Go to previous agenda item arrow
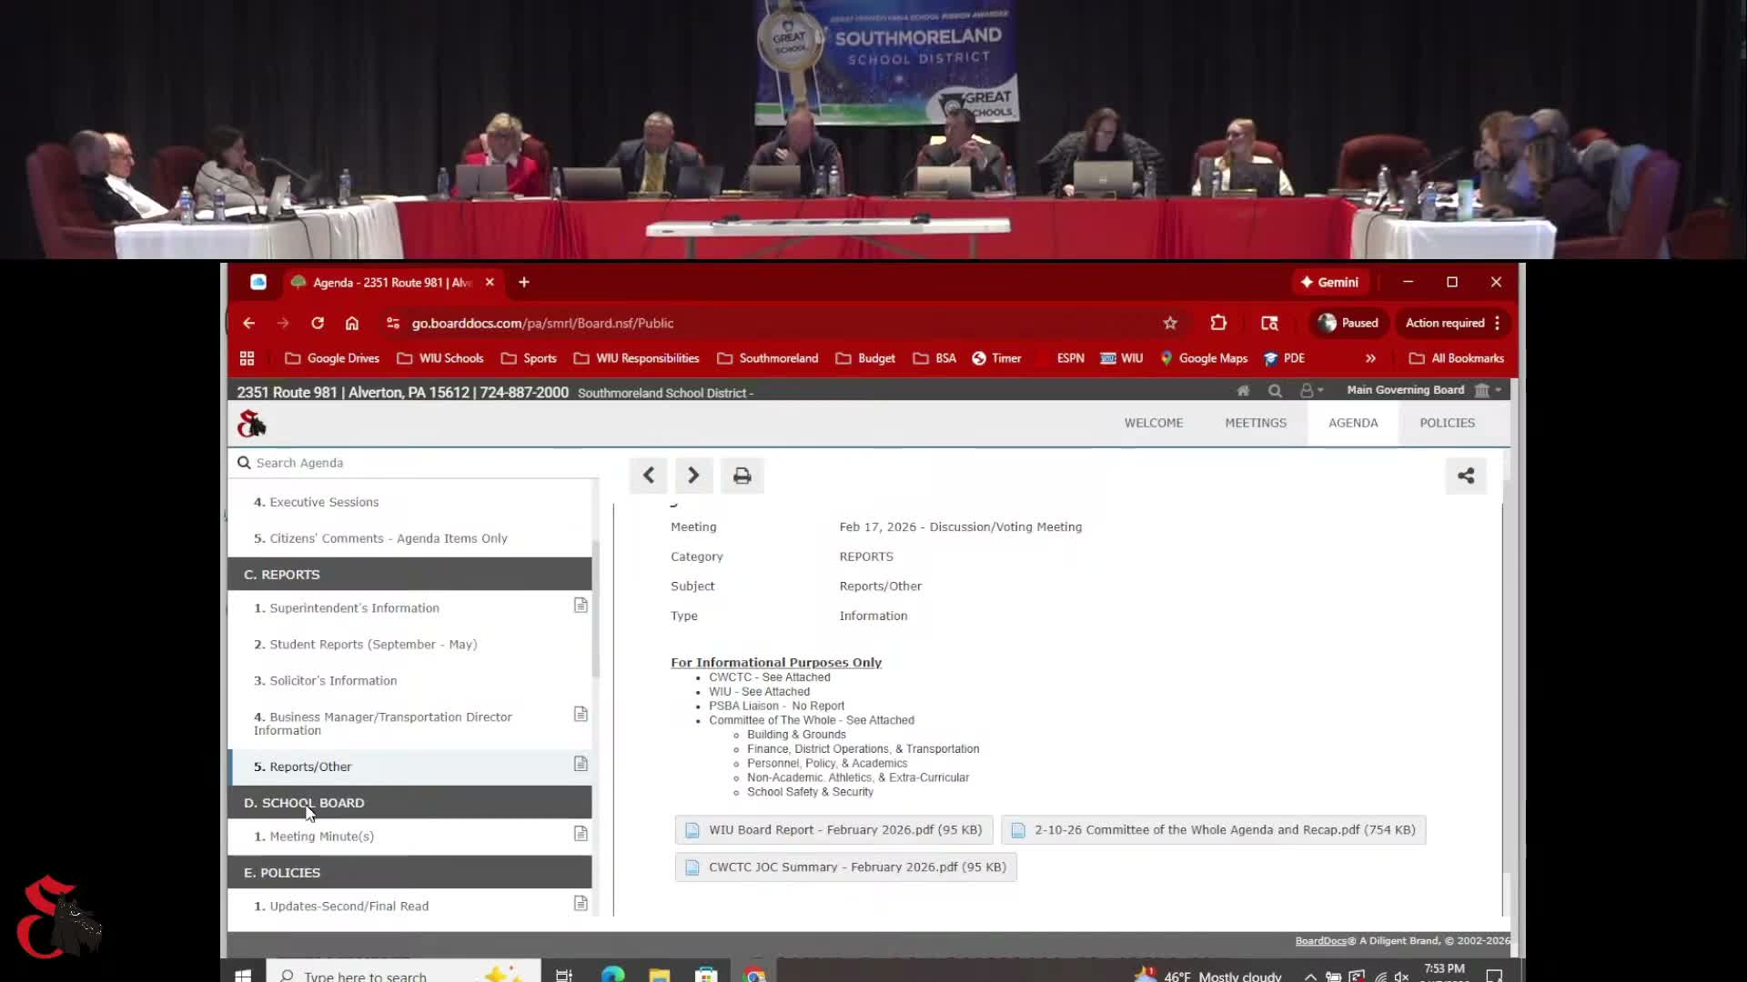This screenshot has width=1747, height=982. click(x=648, y=476)
